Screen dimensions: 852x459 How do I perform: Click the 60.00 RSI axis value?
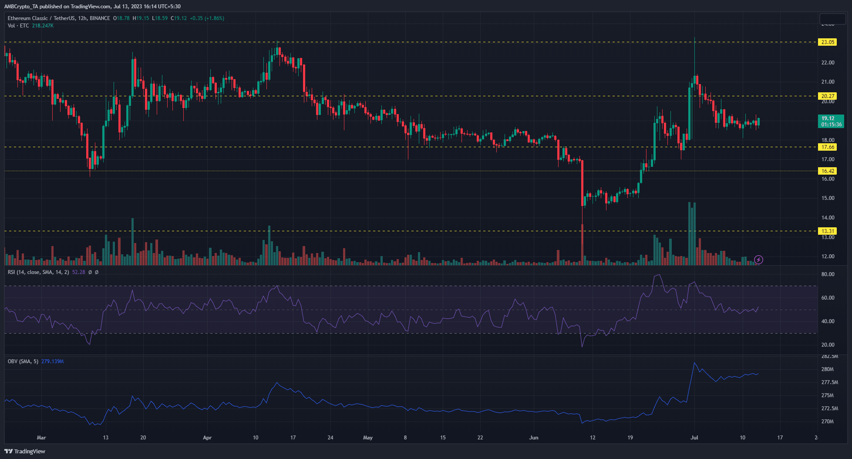pos(828,298)
